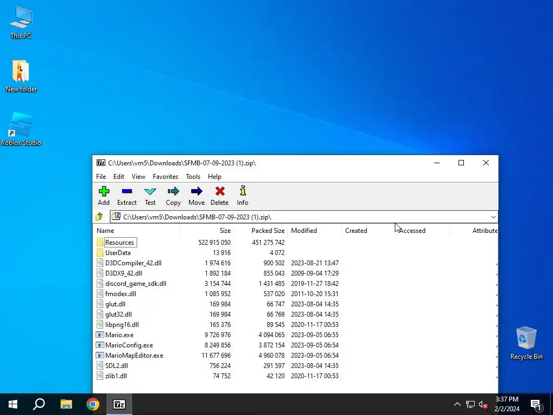Click the Copy toolbar icon
Screen dimensions: 553x415
pyautogui.click(x=173, y=192)
